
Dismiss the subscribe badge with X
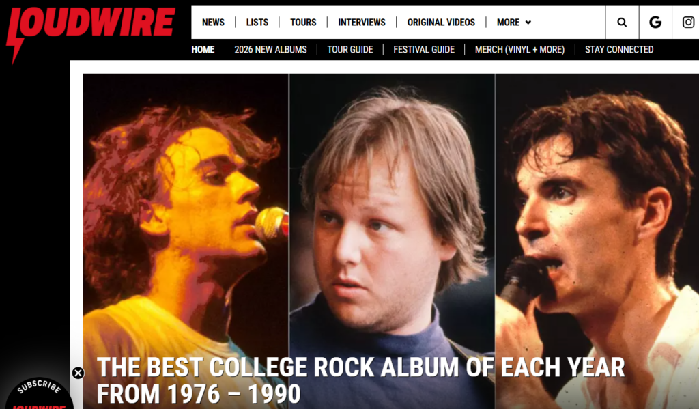tap(78, 373)
